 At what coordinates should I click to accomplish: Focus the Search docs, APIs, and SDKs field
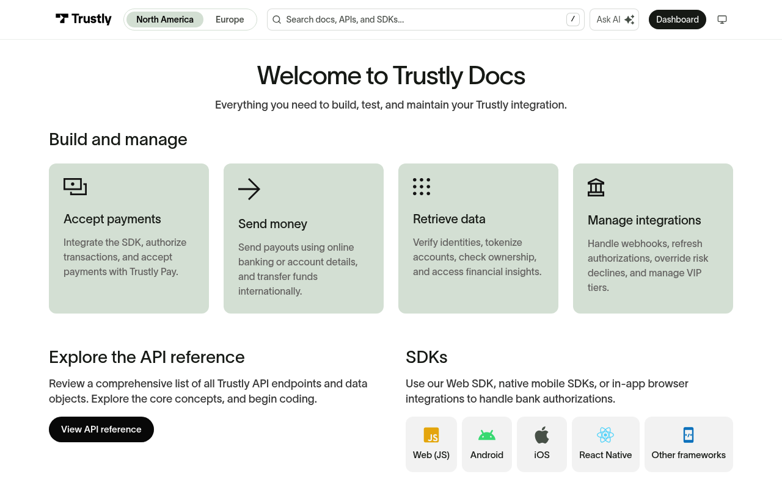coord(426,20)
